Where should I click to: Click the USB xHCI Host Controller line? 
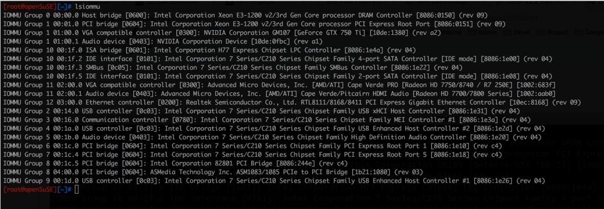262,111
